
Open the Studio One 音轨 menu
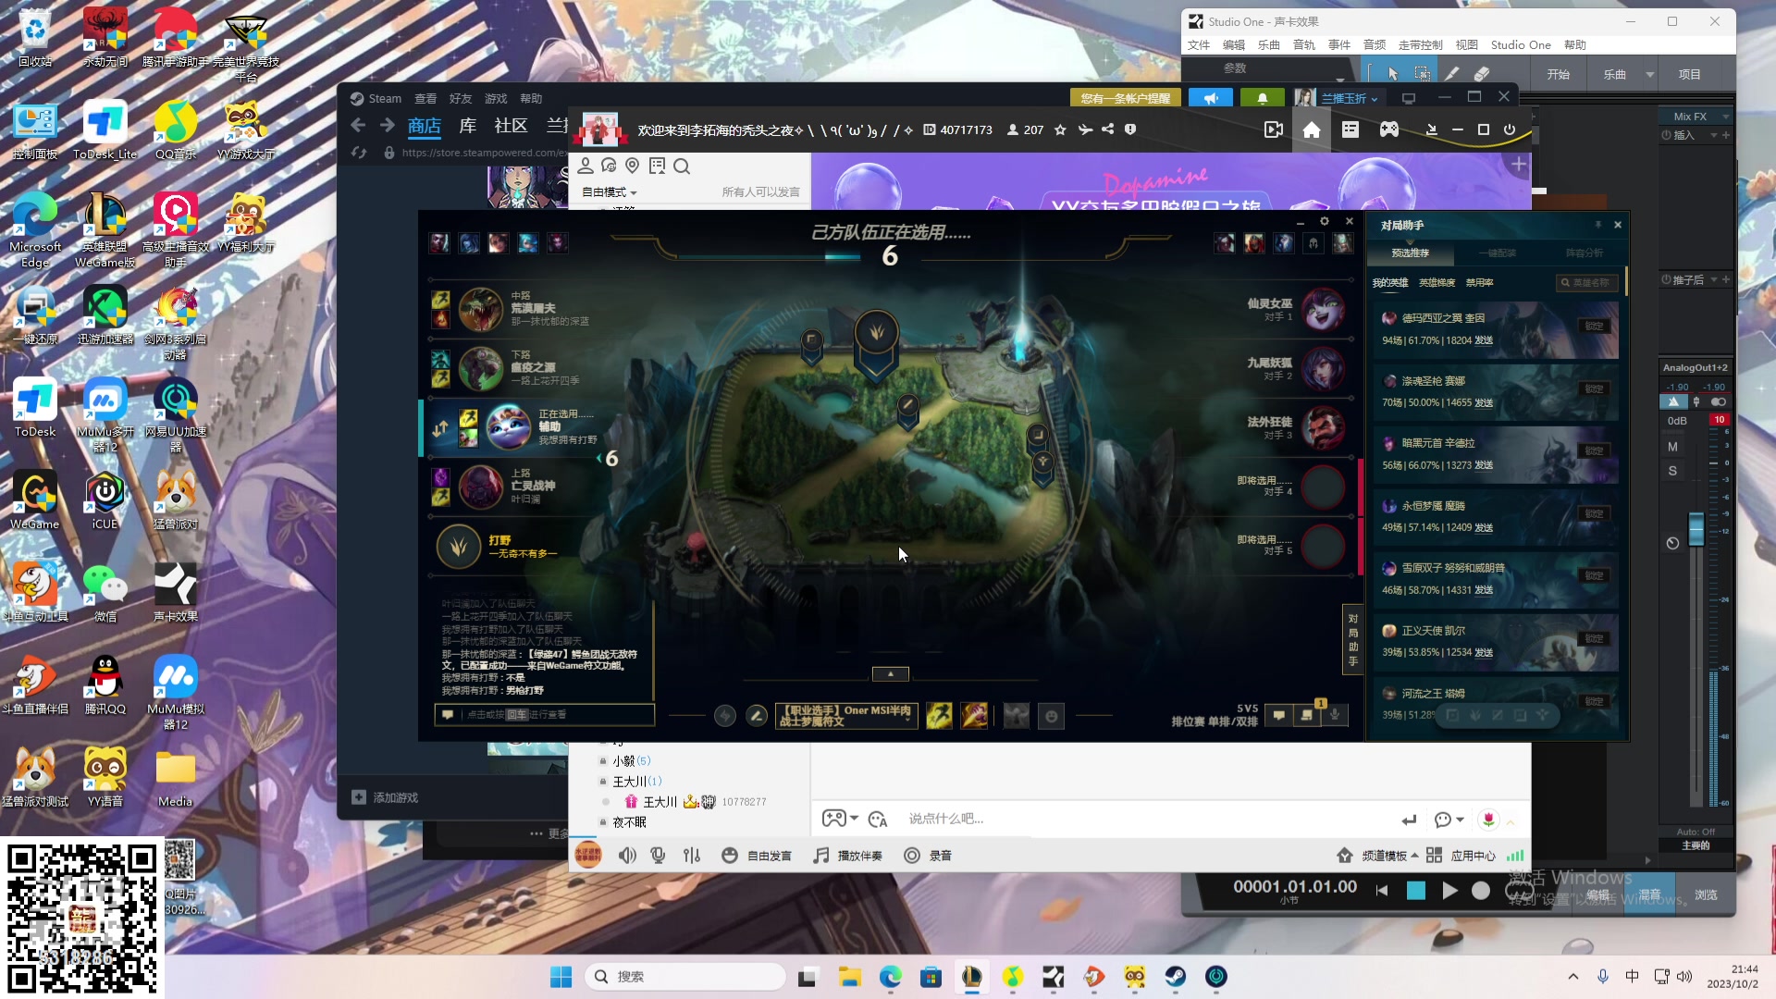pos(1304,45)
